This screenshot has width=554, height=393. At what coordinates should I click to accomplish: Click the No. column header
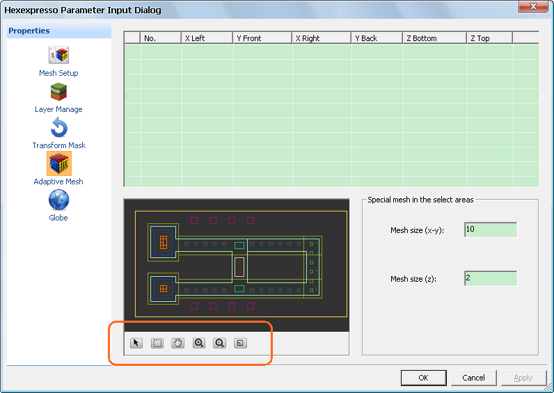(161, 38)
